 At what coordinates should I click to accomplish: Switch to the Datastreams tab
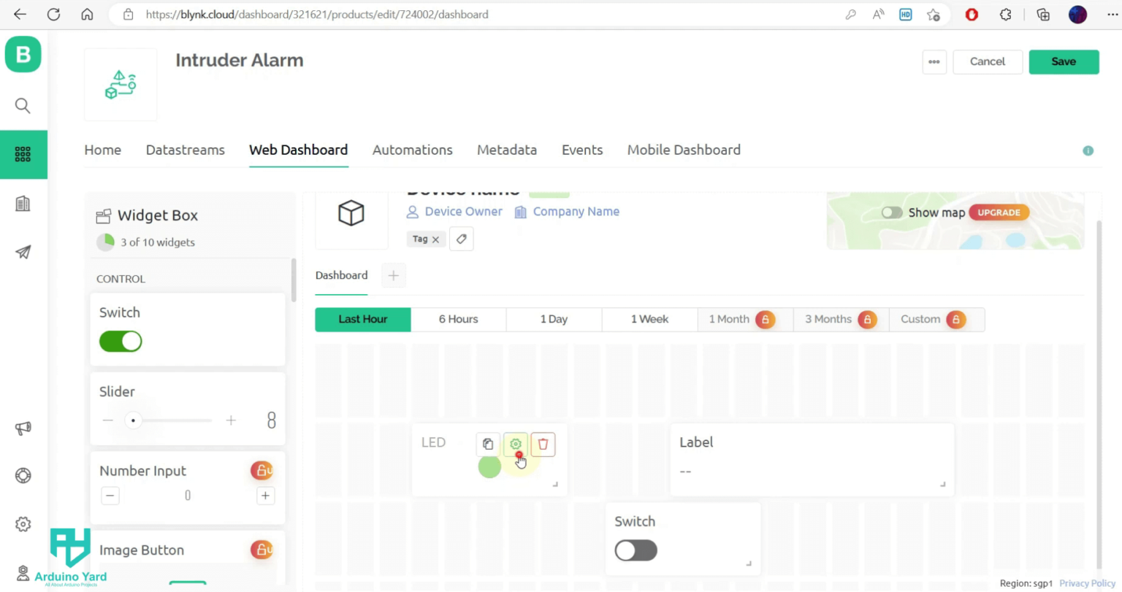coord(185,150)
